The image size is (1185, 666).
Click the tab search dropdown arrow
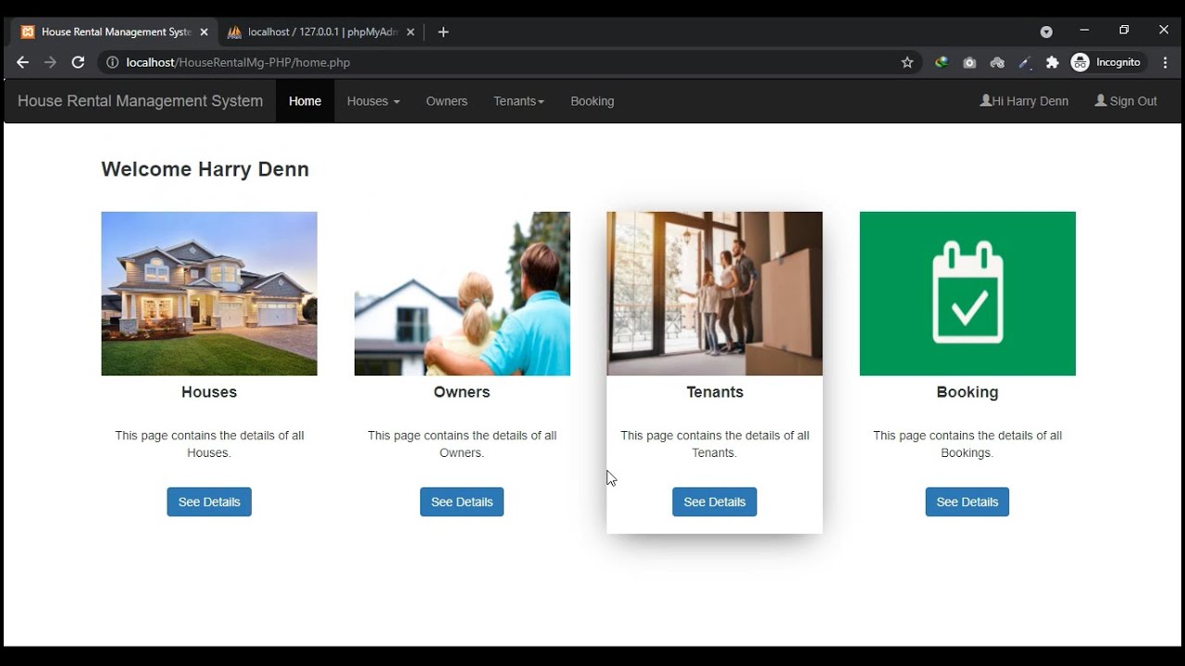click(x=1046, y=31)
